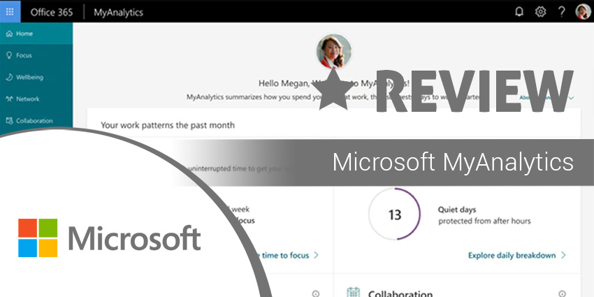Click the Office 365 header link
Image resolution: width=594 pixels, height=297 pixels.
click(x=52, y=12)
